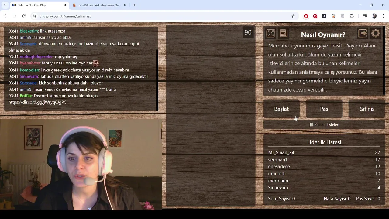
Task: Click username blackerim in chat
Action: click(x=29, y=31)
